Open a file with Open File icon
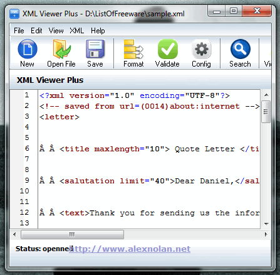The height and width of the screenshot is (275, 280). [x=61, y=49]
